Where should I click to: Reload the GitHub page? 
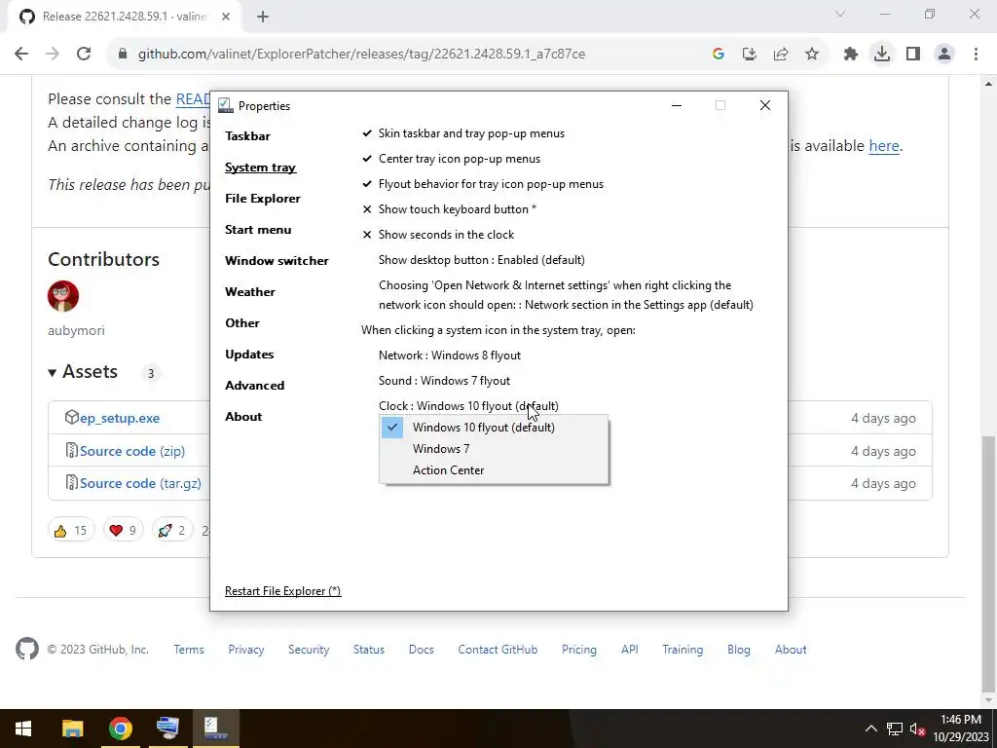pos(84,55)
